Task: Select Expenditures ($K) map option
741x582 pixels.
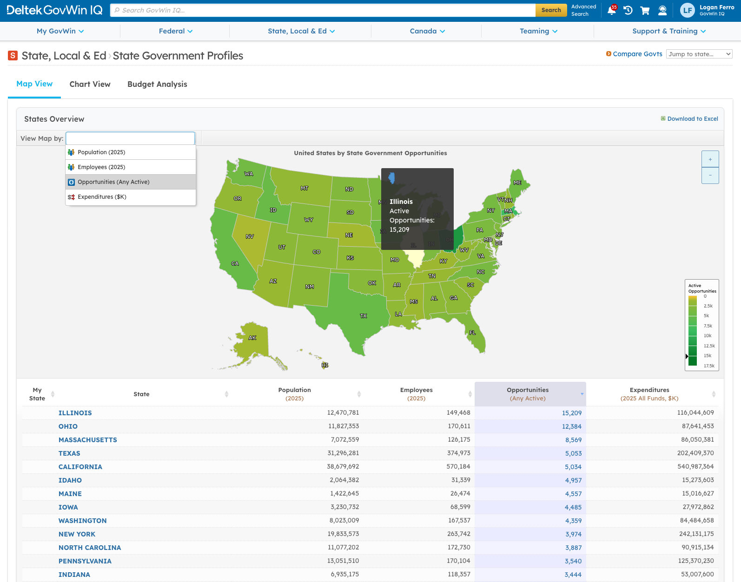Action: tap(102, 197)
